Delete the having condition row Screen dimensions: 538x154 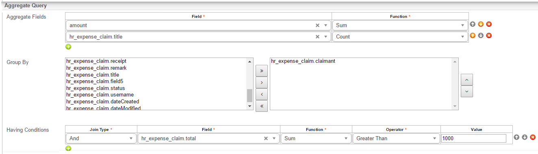(533, 137)
